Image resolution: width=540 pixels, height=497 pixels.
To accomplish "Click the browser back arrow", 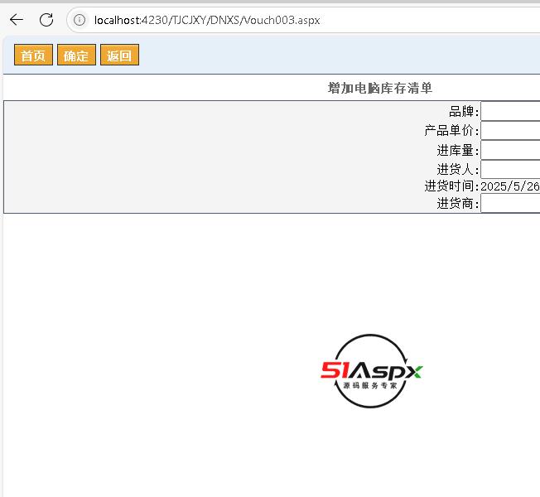I will tap(17, 20).
